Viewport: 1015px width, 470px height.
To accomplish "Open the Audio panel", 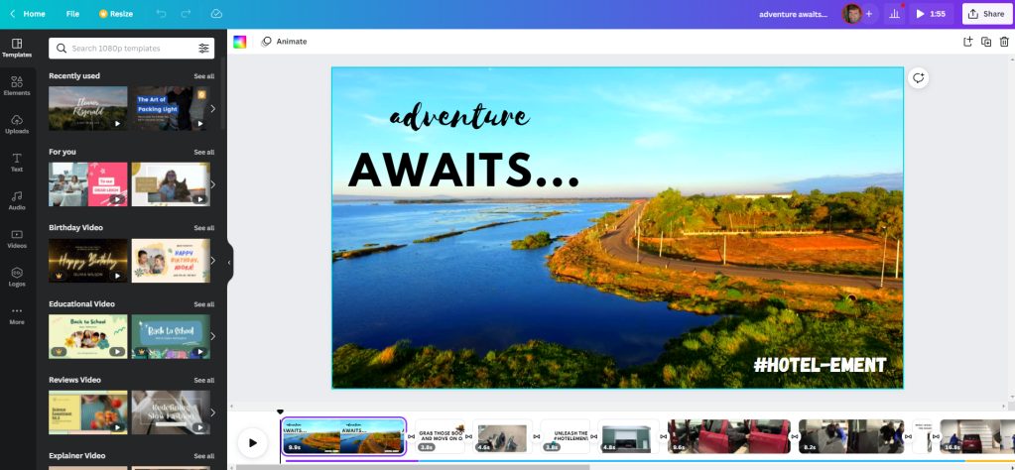I will (x=17, y=199).
